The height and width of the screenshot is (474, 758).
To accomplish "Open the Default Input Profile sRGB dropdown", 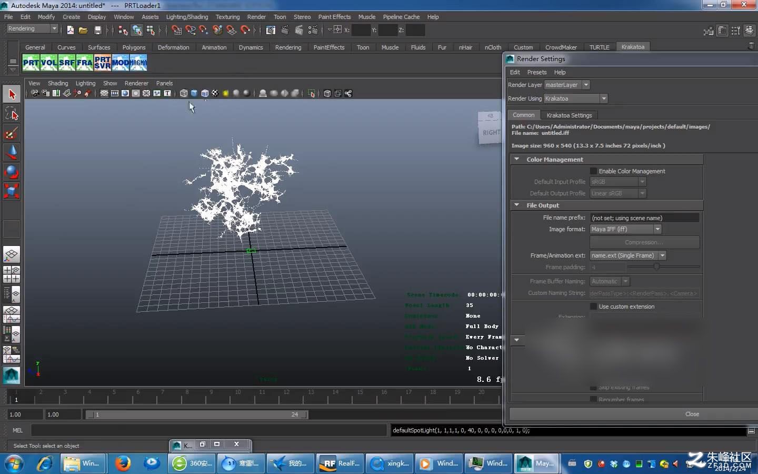I will (618, 182).
